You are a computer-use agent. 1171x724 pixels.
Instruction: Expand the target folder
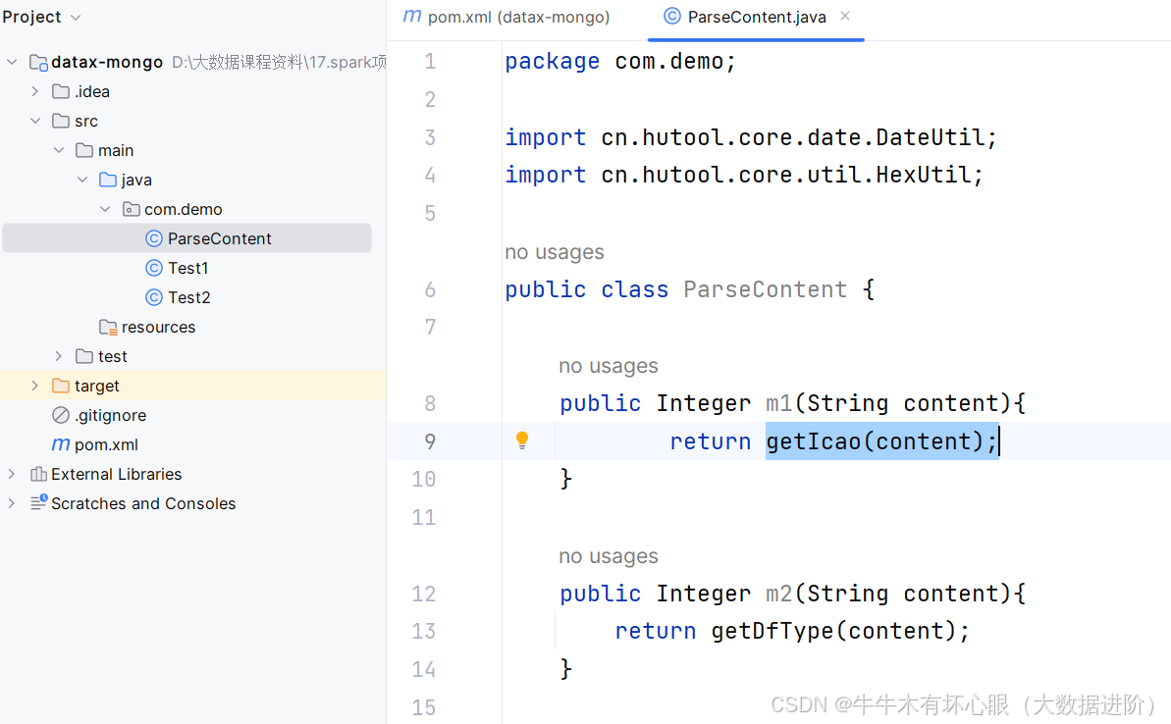click(35, 386)
